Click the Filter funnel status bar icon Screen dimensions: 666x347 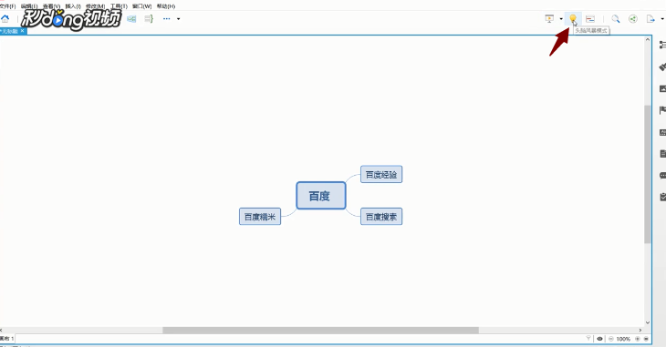coord(588,339)
